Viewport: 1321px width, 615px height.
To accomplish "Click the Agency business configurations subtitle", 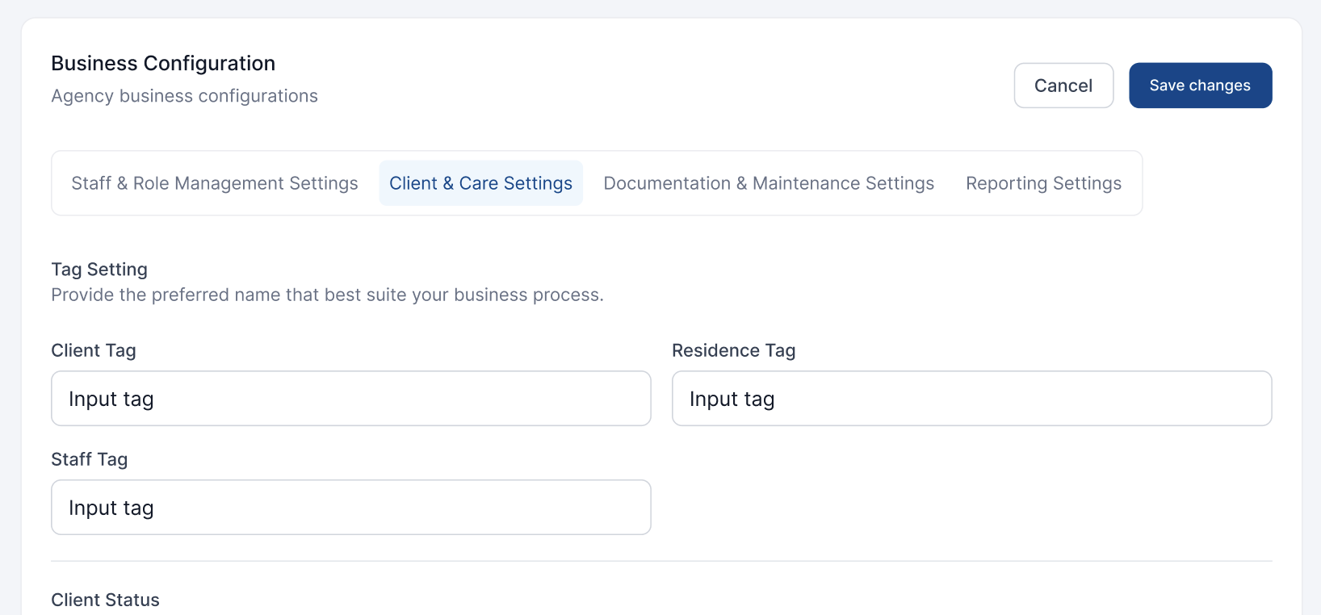I will pos(184,96).
